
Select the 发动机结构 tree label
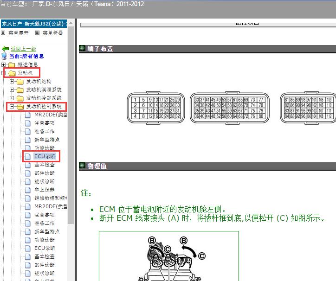point(39,82)
